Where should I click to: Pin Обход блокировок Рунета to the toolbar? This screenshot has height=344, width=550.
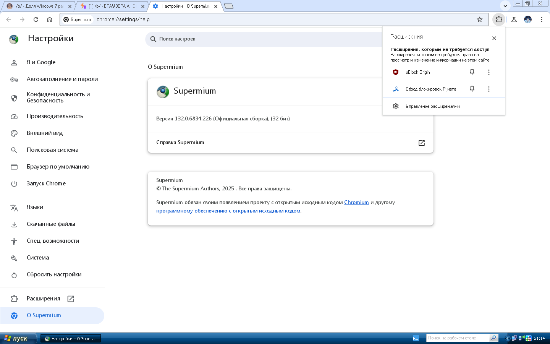[472, 89]
